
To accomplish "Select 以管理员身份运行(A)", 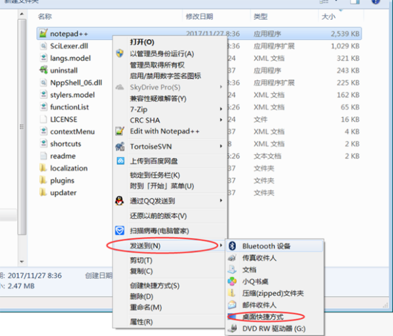I will pos(162,54).
